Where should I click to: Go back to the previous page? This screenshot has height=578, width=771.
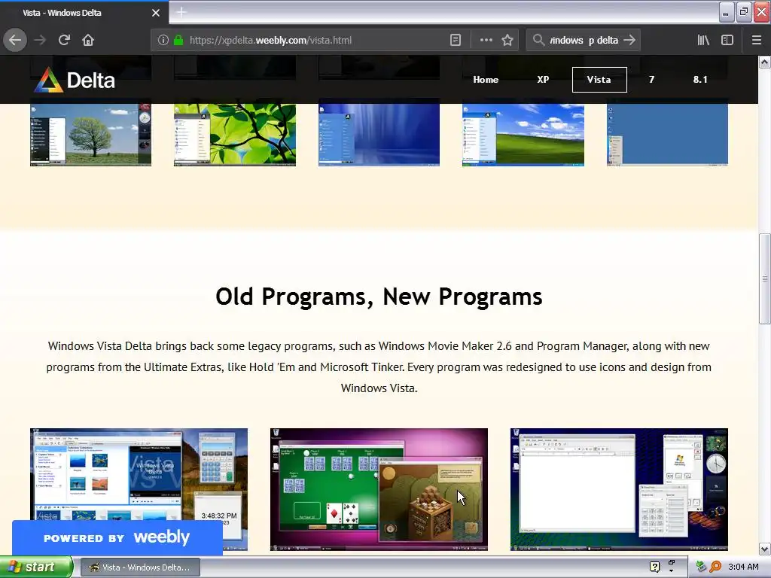coord(15,41)
